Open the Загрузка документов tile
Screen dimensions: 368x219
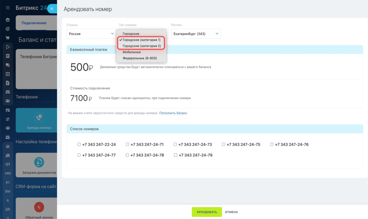(37, 165)
